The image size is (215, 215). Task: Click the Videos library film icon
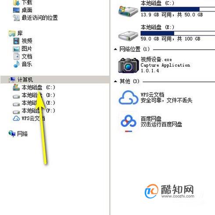(x=16, y=41)
